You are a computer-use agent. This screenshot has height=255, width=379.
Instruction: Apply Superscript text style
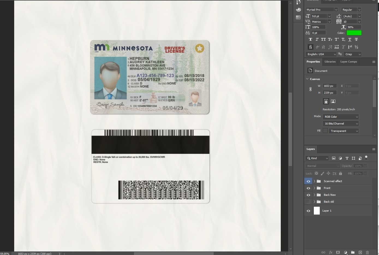(337, 39)
